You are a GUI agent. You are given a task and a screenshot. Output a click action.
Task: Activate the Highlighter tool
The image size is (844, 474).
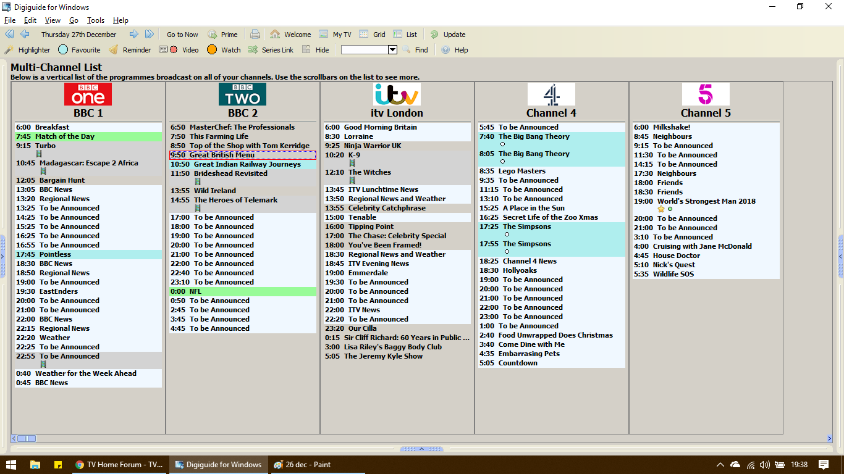pyautogui.click(x=28, y=50)
